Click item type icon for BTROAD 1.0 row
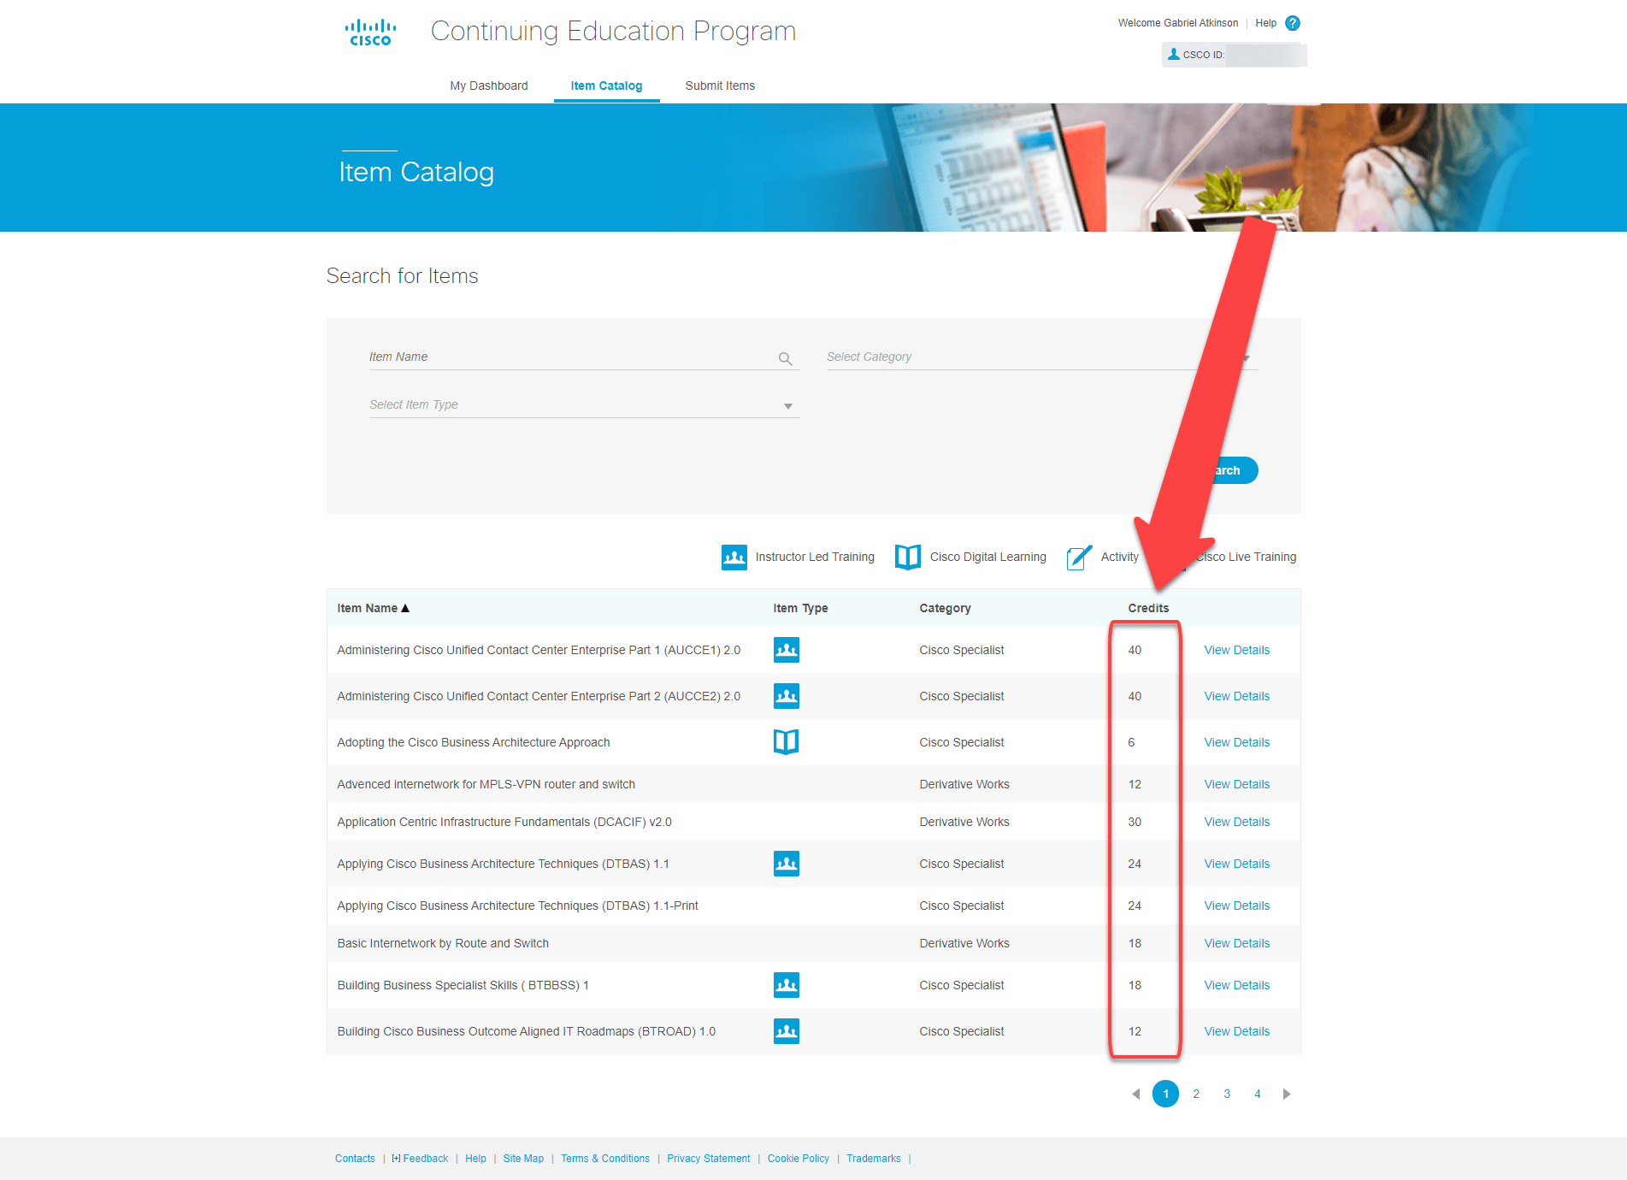 pos(787,1031)
